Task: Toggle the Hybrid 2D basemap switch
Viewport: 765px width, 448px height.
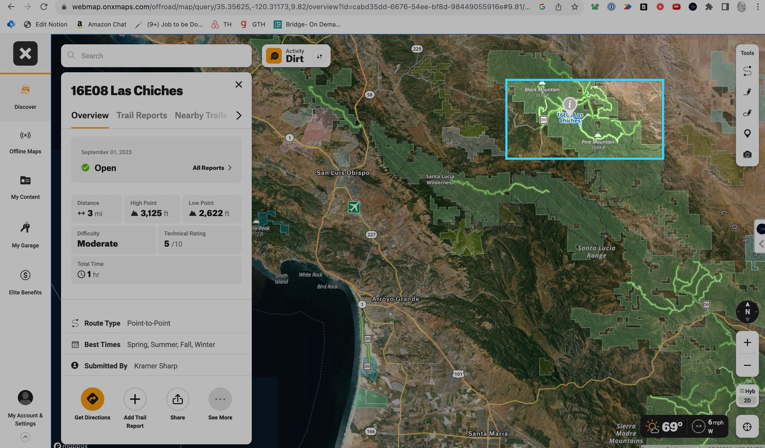Action: pos(747,396)
